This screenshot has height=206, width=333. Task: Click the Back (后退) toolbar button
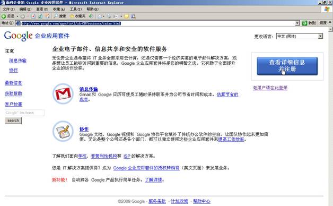(7, 16)
